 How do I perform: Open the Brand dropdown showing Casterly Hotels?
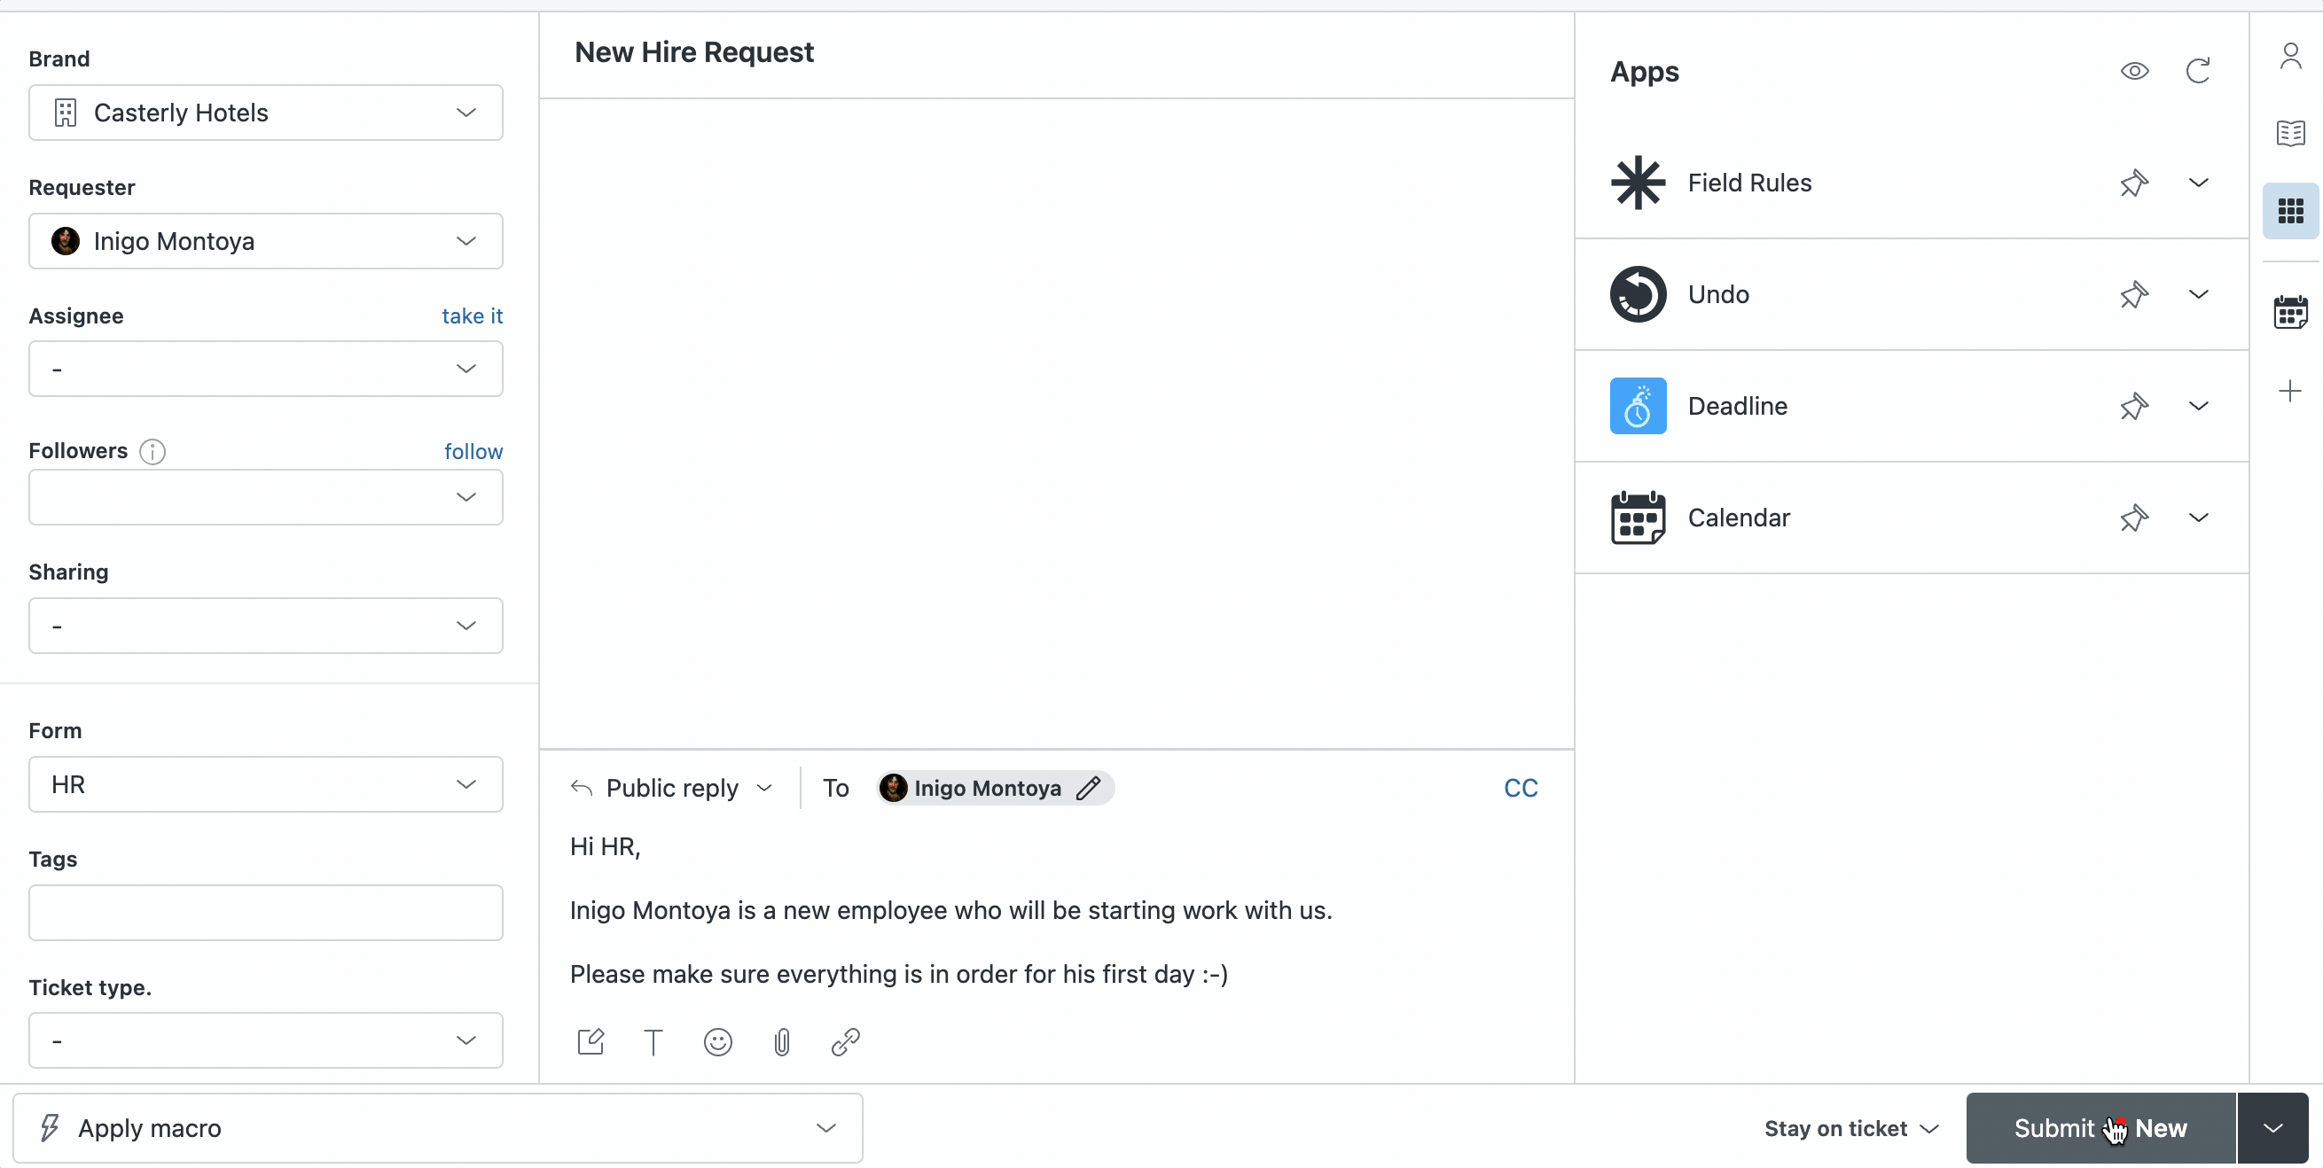265,113
